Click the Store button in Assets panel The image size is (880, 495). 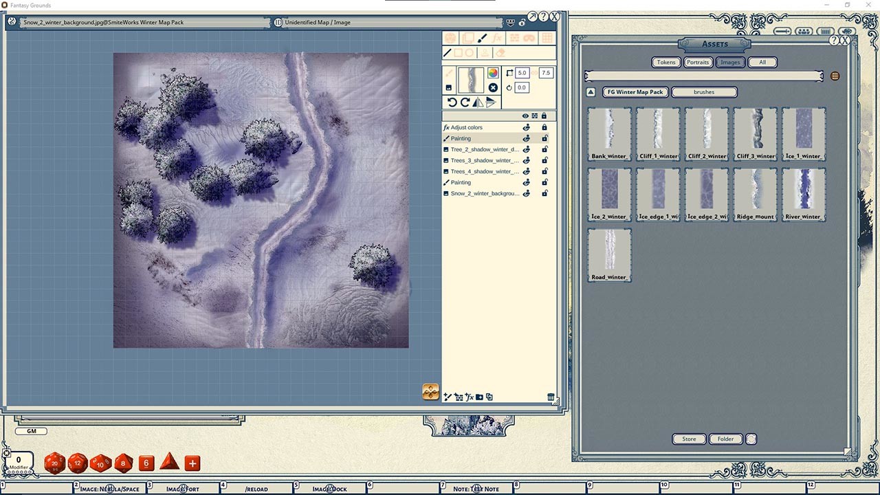688,439
